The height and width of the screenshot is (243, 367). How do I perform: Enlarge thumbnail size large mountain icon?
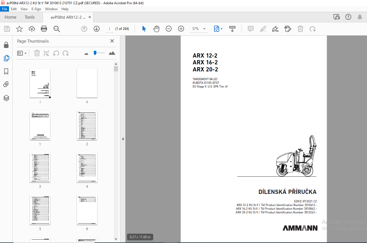point(112,53)
